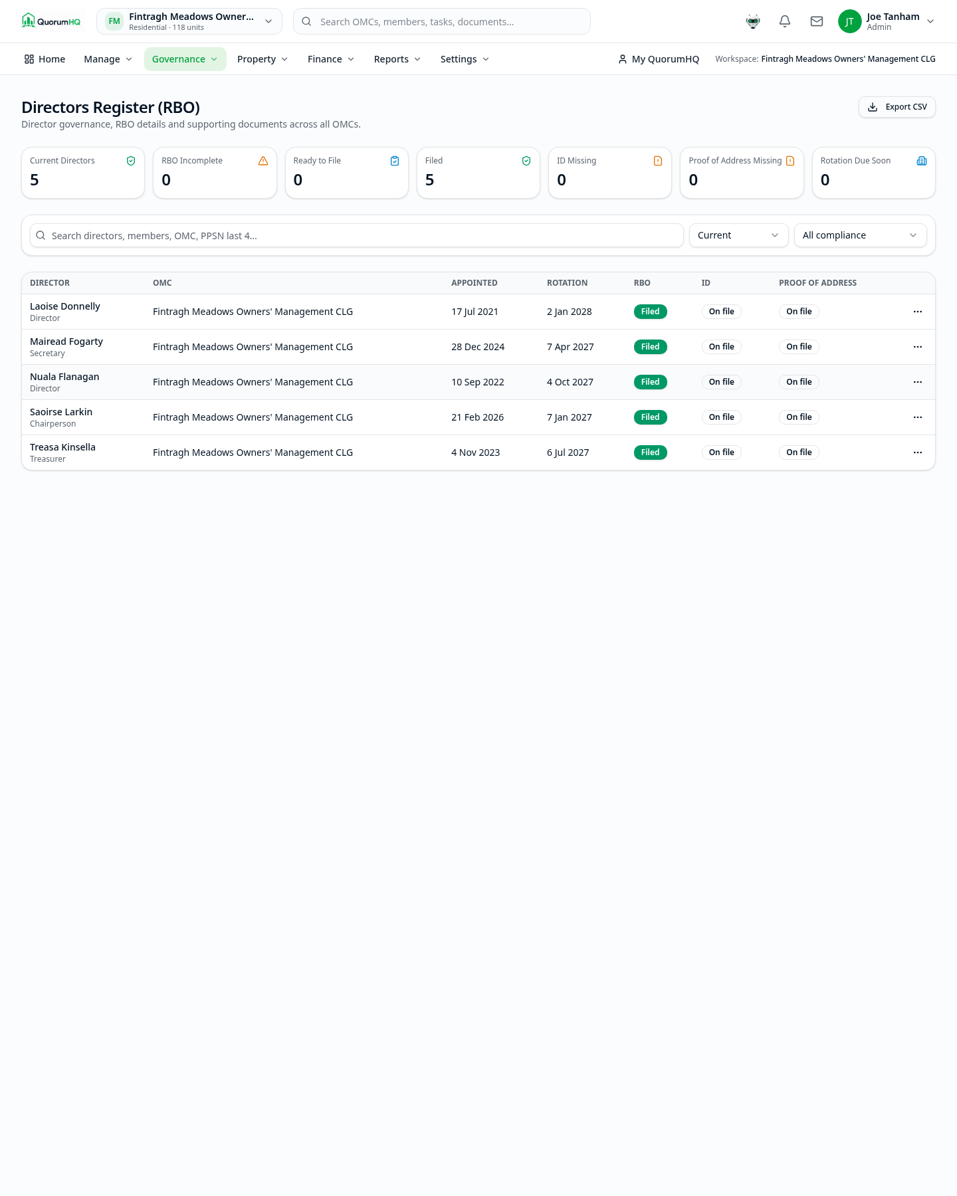Click the ID On file badge for Saoirse Larkin
Image resolution: width=957 pixels, height=1196 pixels.
pyautogui.click(x=722, y=417)
